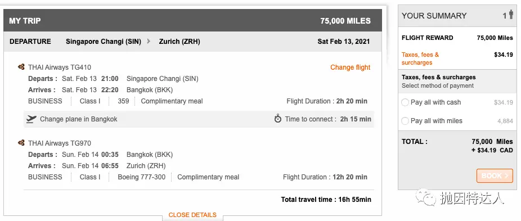
Task: Click the airplane change-plane icon
Action: [32, 119]
